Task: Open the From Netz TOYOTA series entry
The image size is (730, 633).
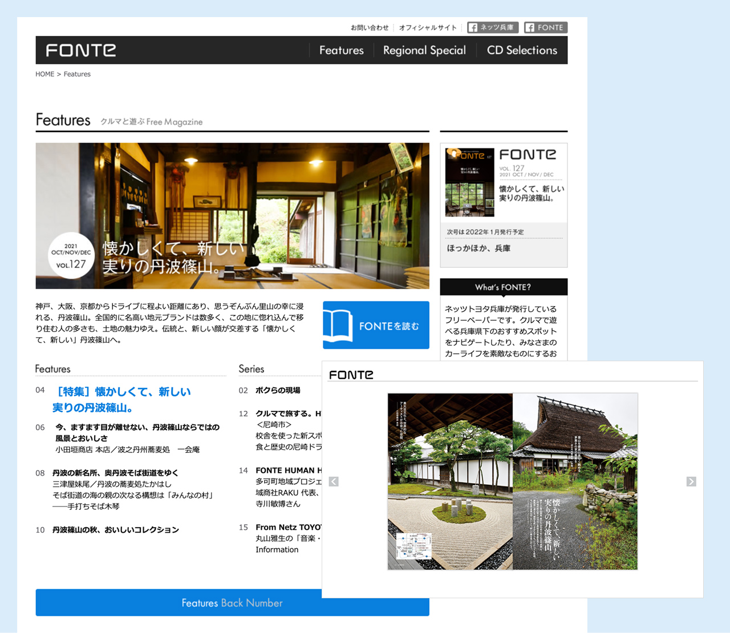Action: click(289, 528)
